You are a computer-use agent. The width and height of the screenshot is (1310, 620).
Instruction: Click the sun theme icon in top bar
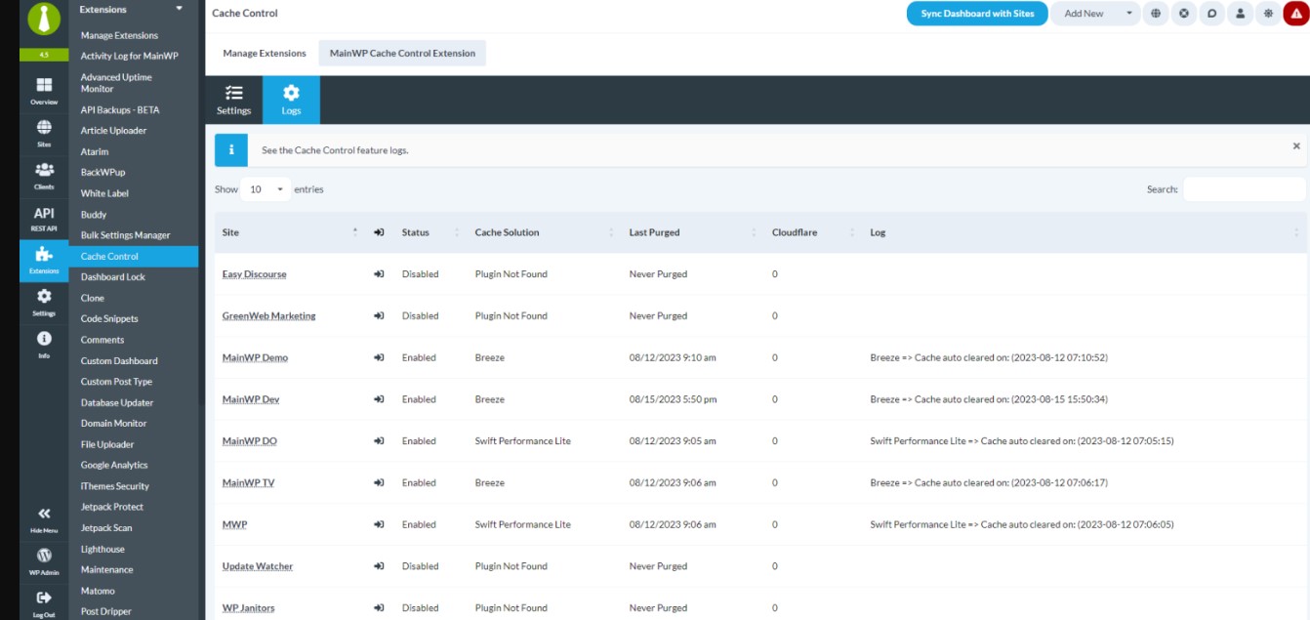coord(1268,14)
